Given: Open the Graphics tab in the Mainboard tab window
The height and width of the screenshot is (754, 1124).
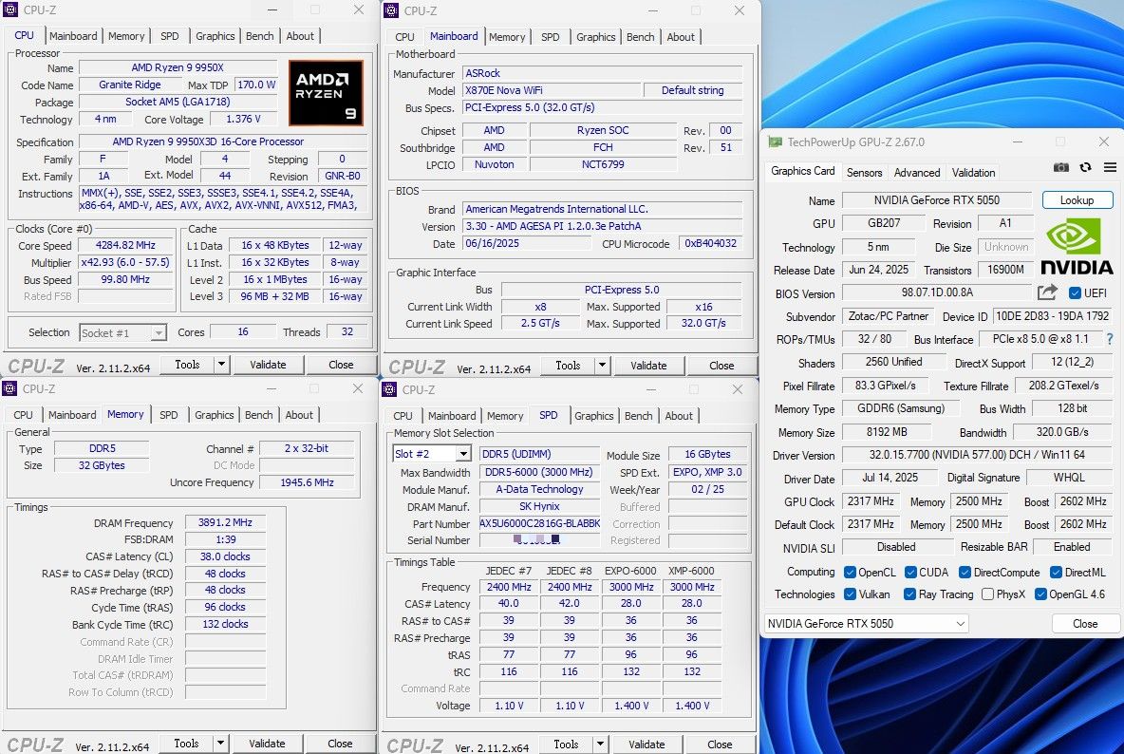Looking at the screenshot, I should point(595,36).
